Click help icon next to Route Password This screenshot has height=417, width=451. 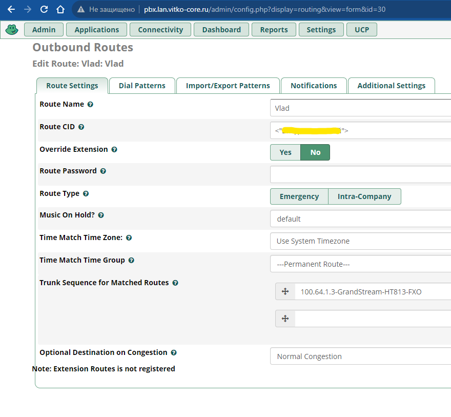[103, 171]
